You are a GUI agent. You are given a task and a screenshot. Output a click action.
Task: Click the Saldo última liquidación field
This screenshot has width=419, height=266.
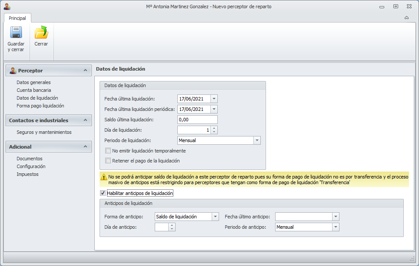pyautogui.click(x=197, y=120)
